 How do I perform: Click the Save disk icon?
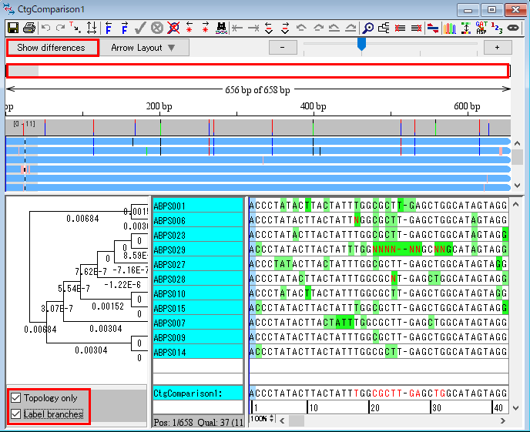[13, 28]
